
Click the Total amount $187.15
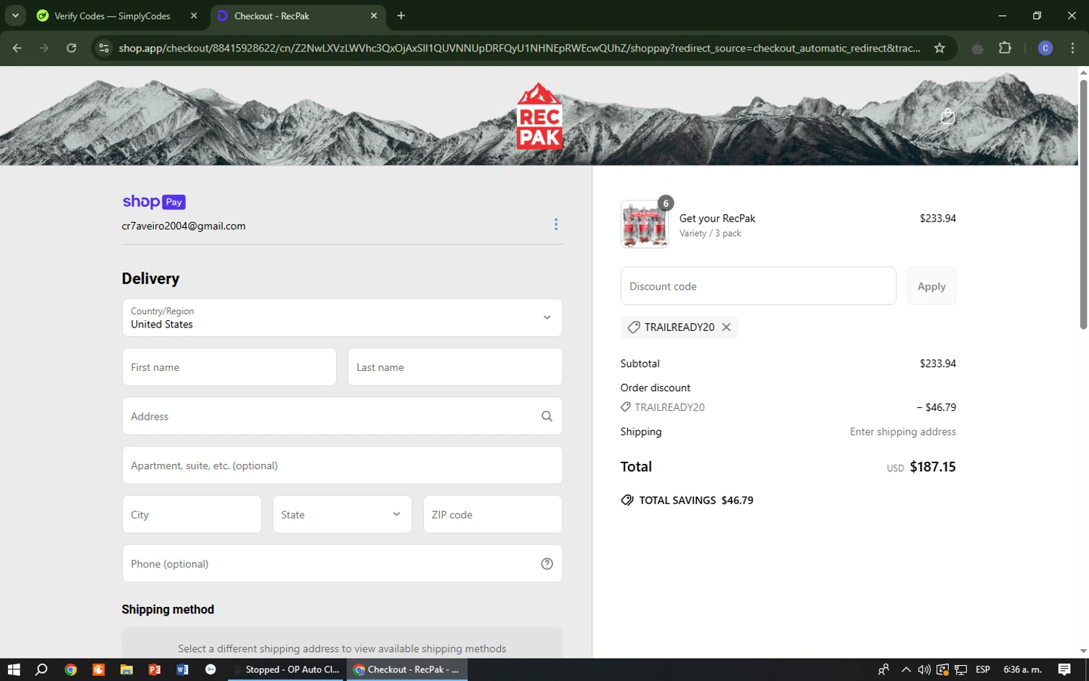(x=932, y=467)
